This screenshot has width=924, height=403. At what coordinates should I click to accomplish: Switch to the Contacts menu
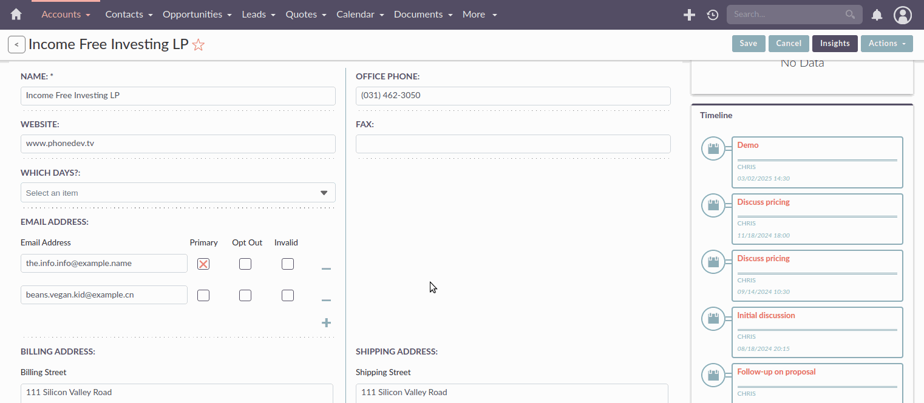[123, 14]
